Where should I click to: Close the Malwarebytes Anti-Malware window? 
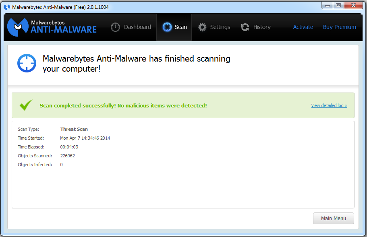click(353, 5)
